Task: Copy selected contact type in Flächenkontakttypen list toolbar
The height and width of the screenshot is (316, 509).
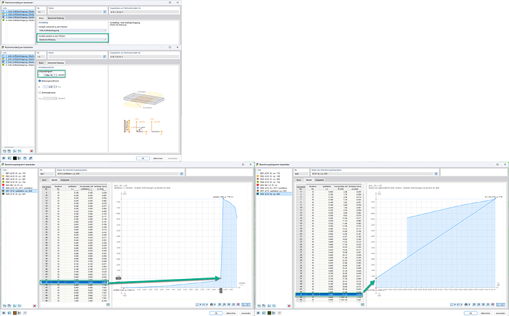Action: pyautogui.click(x=9, y=151)
